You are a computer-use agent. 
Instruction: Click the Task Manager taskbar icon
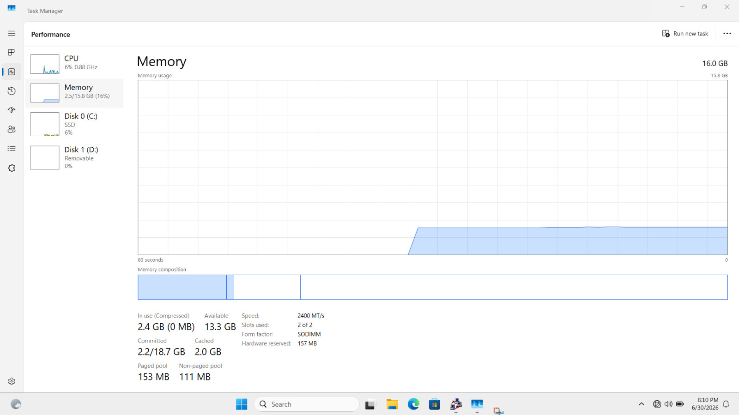[477, 404]
